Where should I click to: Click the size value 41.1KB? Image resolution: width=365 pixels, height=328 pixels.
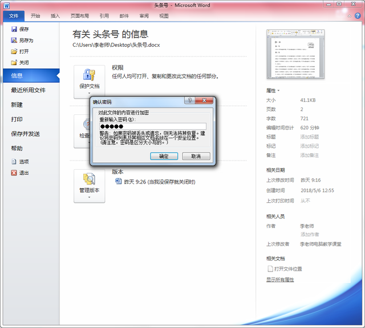tap(308, 100)
